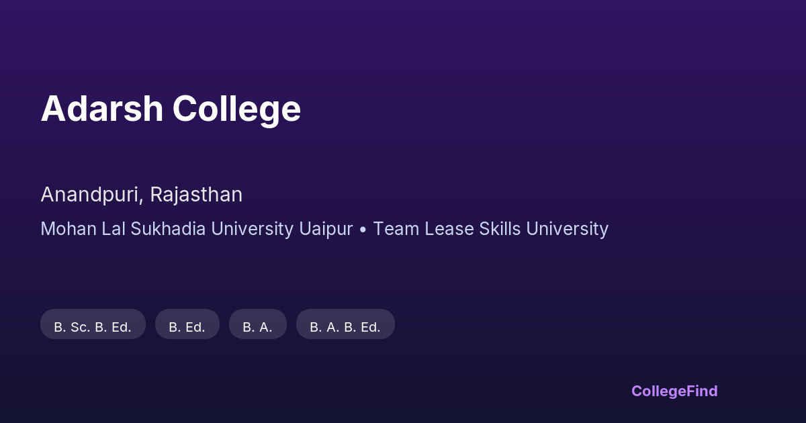
Task: Click the word "Team" in the affiliation line
Action: point(394,229)
